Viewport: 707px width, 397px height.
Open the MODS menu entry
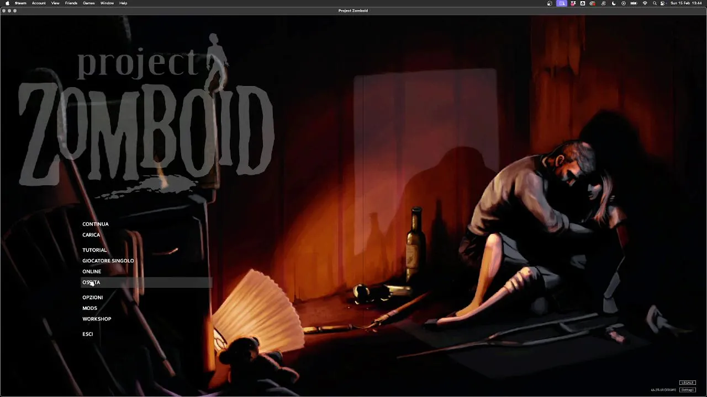89,308
